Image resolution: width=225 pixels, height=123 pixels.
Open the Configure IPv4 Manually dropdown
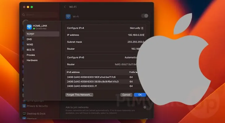coord(136,28)
